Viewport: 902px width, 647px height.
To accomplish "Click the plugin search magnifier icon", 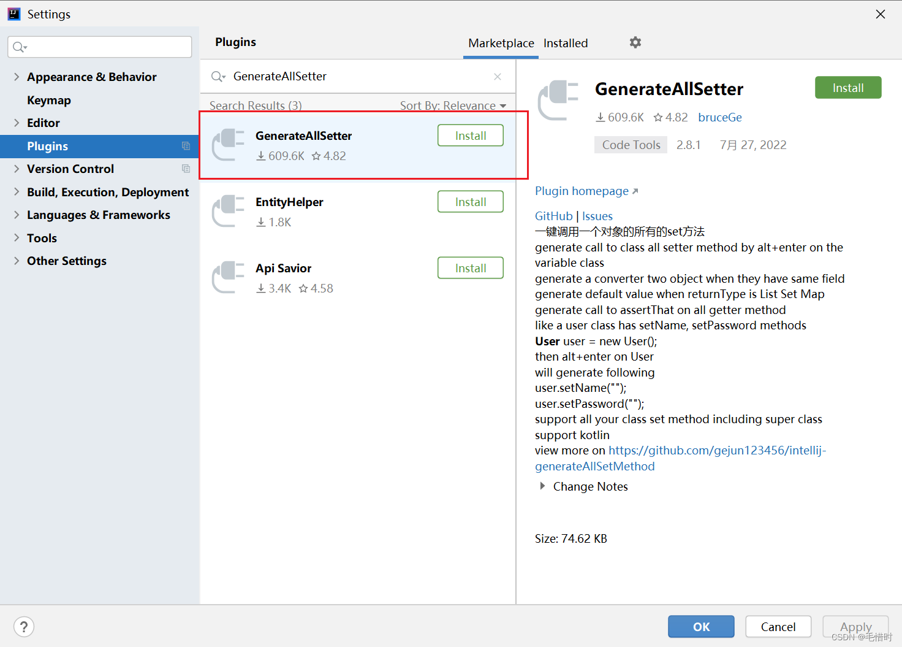I will 218,77.
